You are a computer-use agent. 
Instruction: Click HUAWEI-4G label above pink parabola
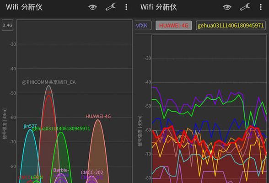pyautogui.click(x=98, y=116)
